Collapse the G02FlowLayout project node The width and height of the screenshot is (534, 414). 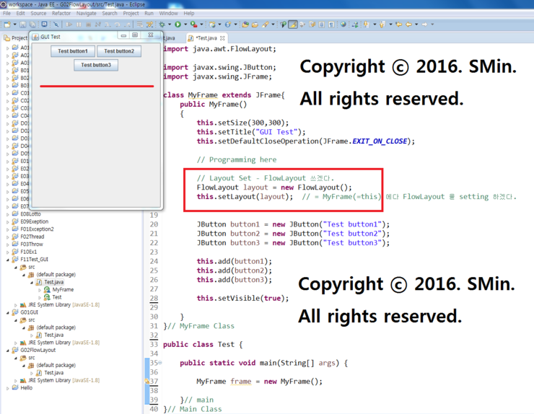7,350
